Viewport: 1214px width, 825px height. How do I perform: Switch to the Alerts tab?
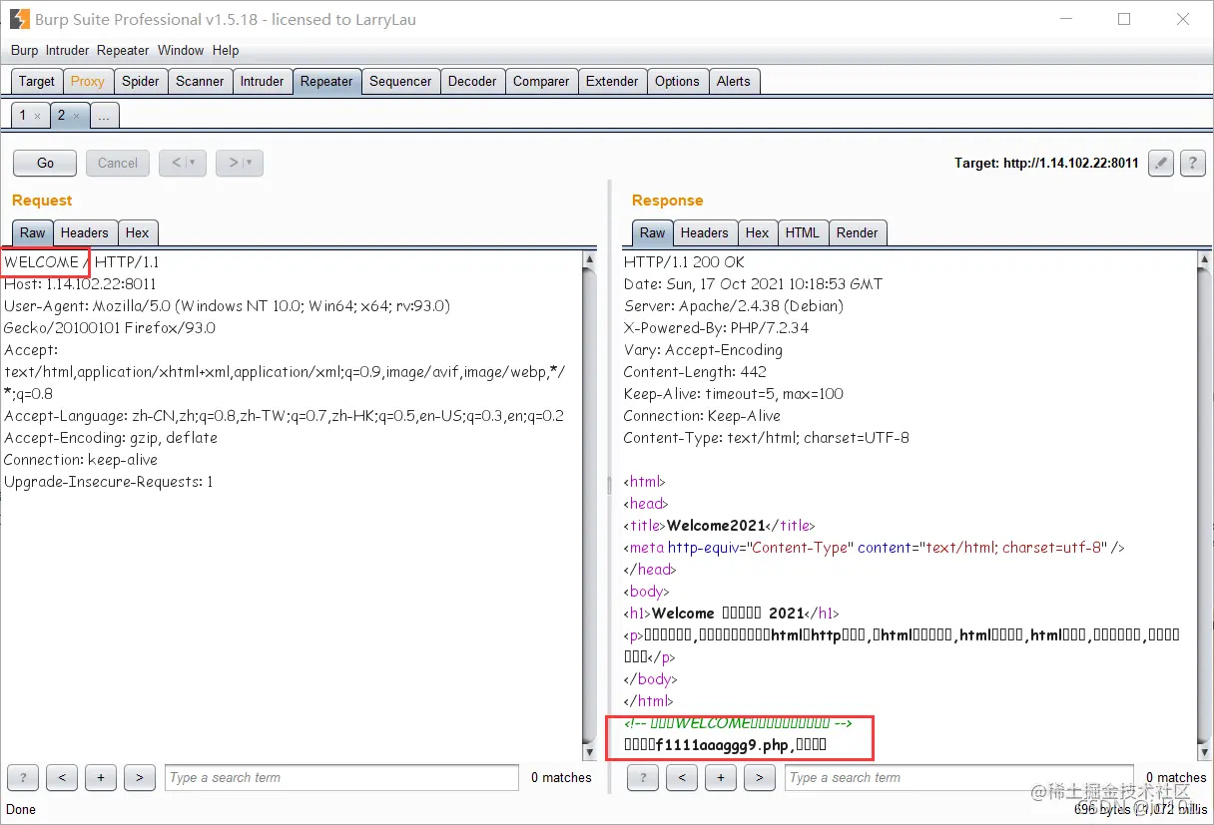734,81
